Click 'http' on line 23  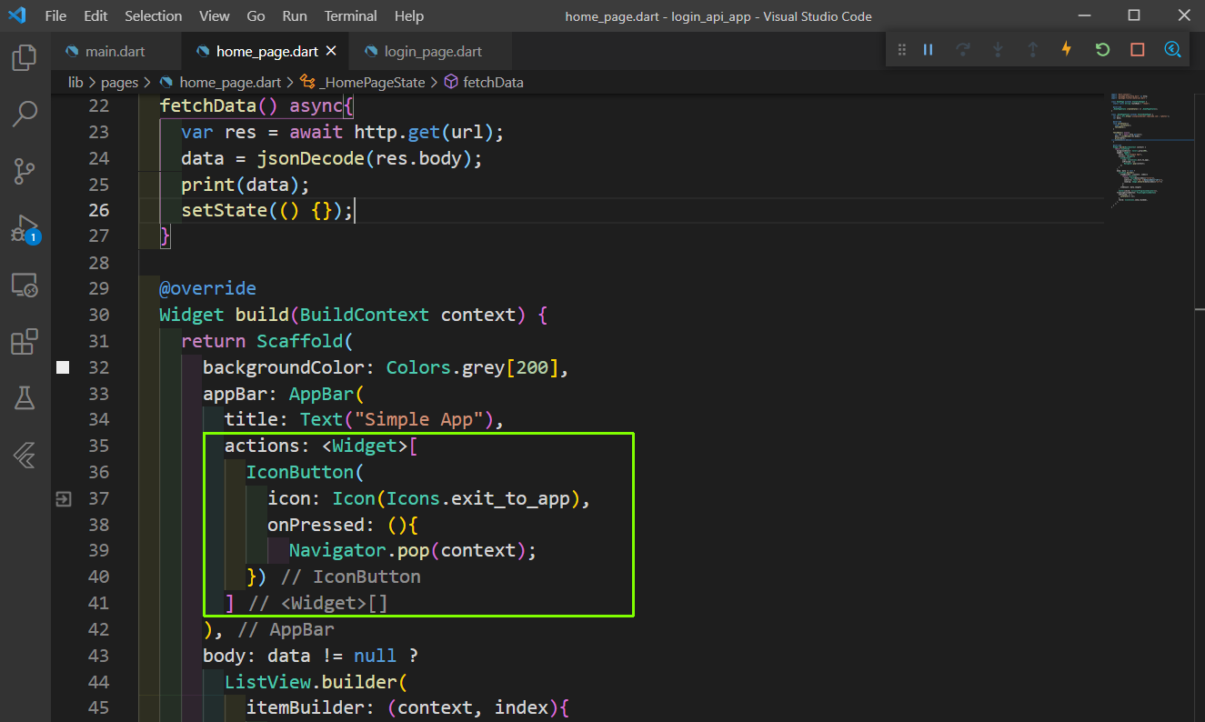375,132
